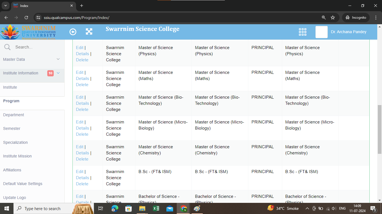Edit the Bachelor of Science - (Physics) row
Screen dimensions: 382x214
(80, 196)
